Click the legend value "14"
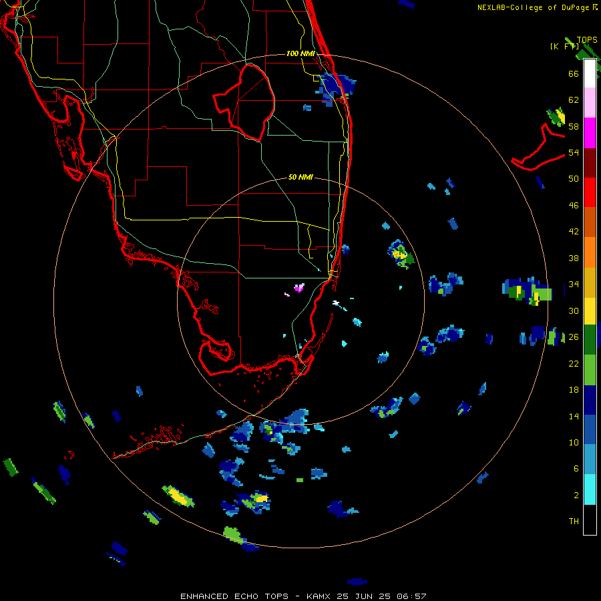601x601 pixels. tap(574, 416)
